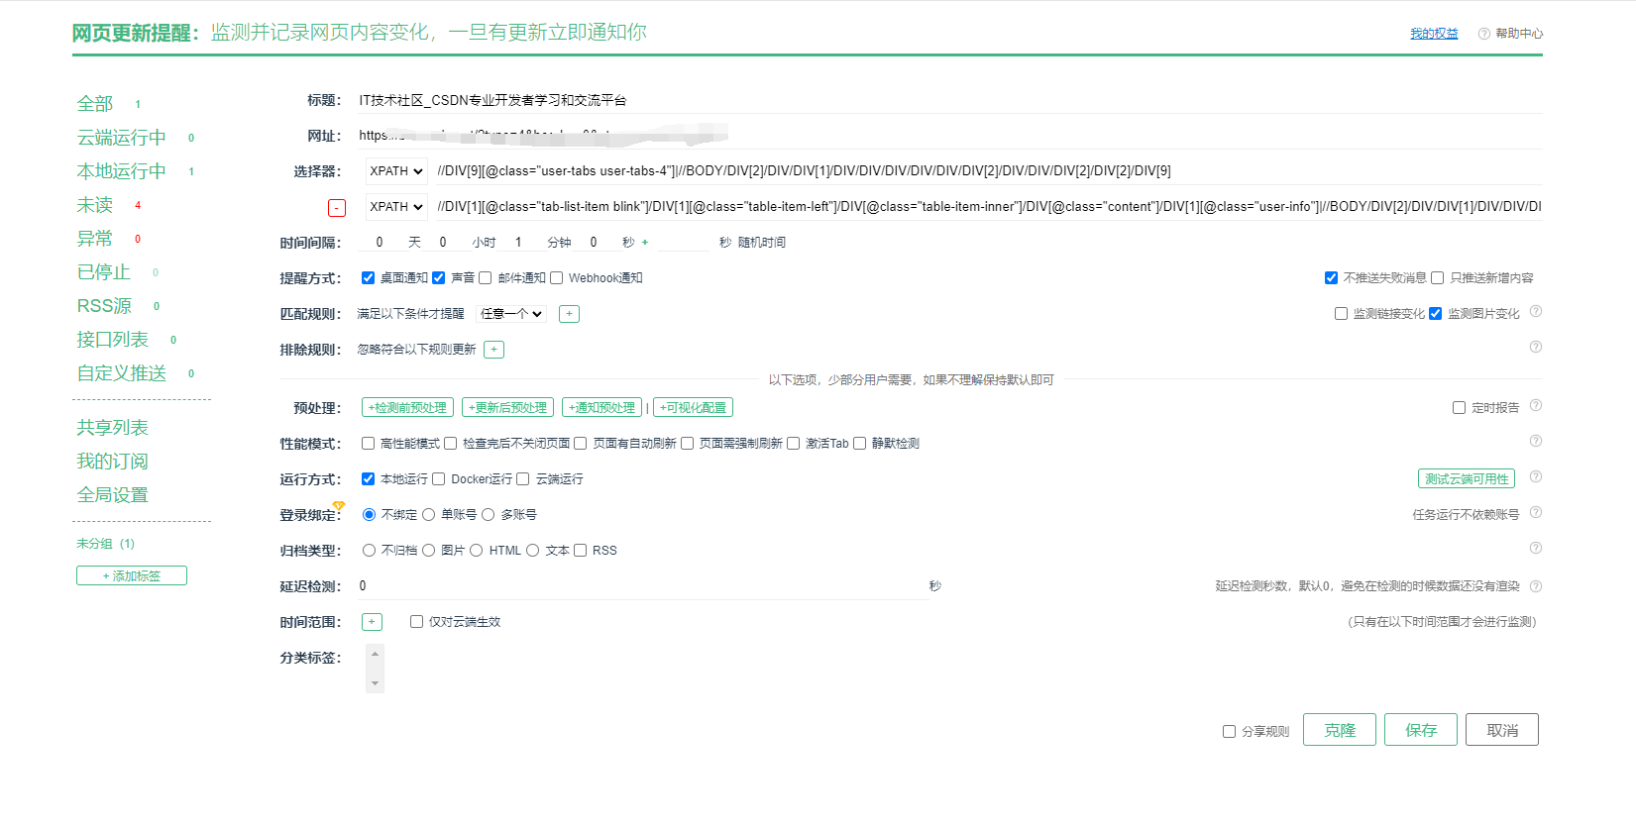Open help icon next to 定时报告

(1536, 405)
